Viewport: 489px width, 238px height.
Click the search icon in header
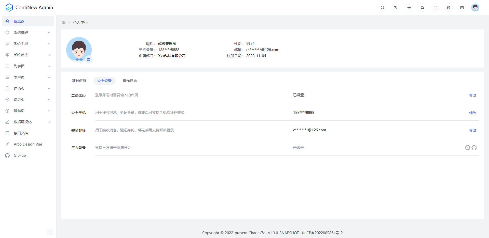(x=382, y=8)
